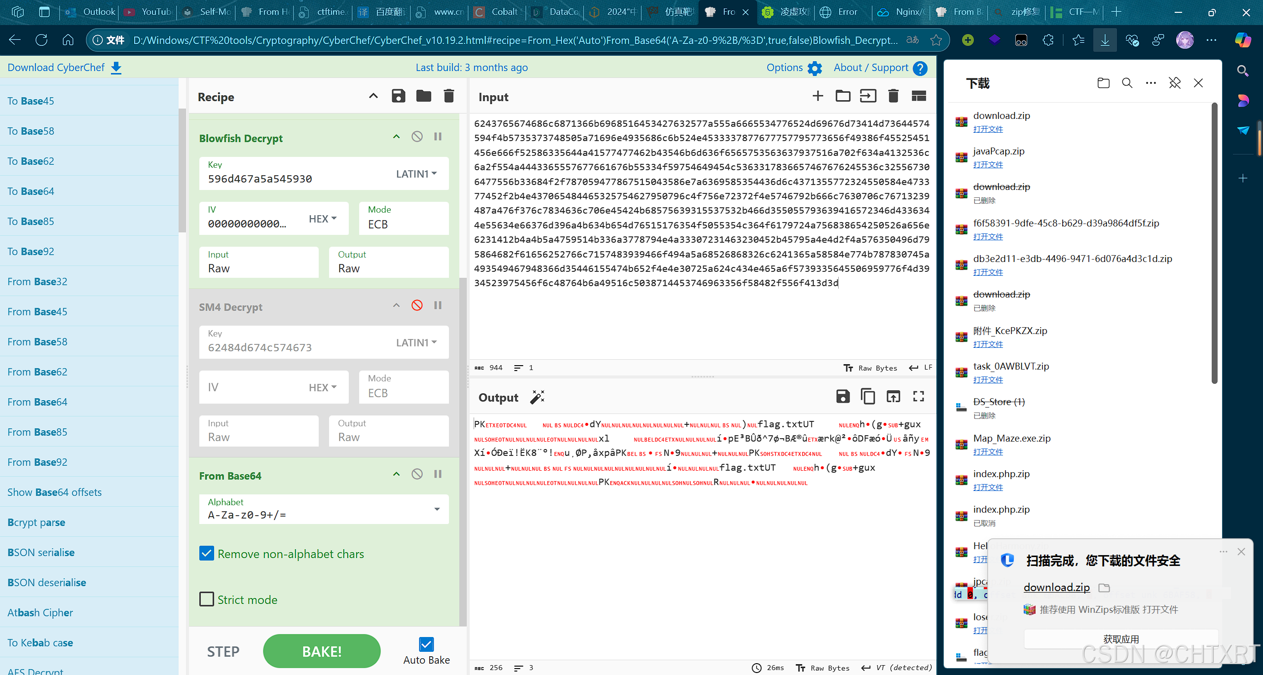The height and width of the screenshot is (675, 1263).
Task: Click the 获取应用 button
Action: pos(1121,639)
